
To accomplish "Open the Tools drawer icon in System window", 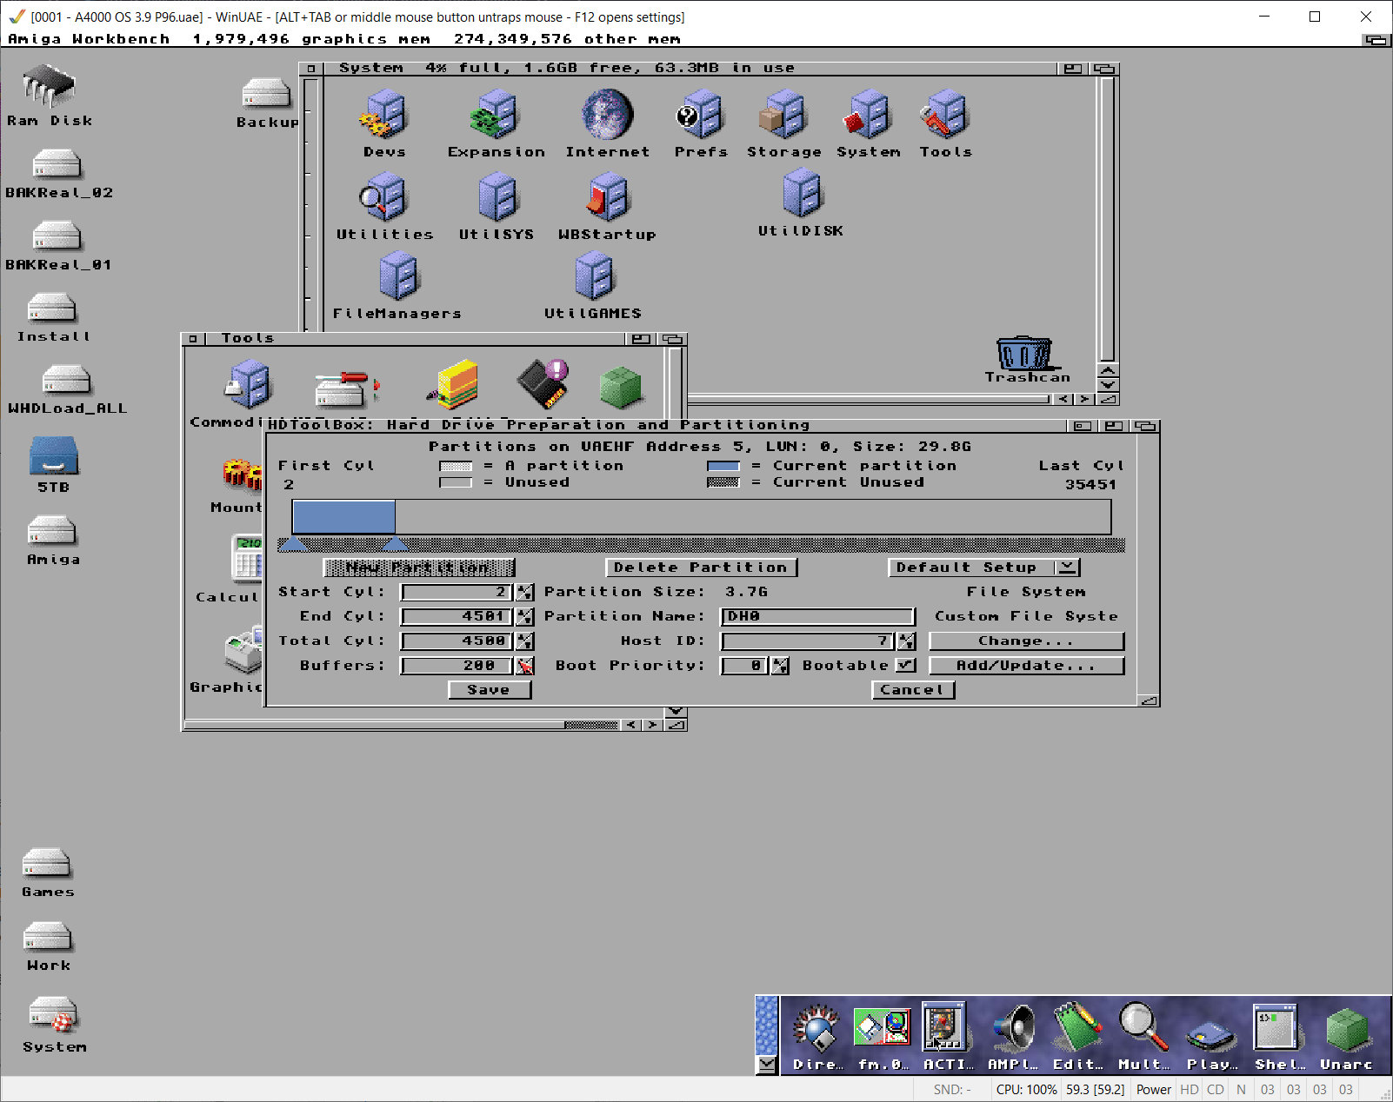I will click(x=944, y=115).
